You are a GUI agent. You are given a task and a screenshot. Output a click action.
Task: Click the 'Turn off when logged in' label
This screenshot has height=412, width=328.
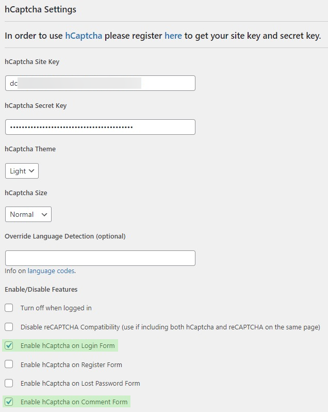tap(56, 308)
